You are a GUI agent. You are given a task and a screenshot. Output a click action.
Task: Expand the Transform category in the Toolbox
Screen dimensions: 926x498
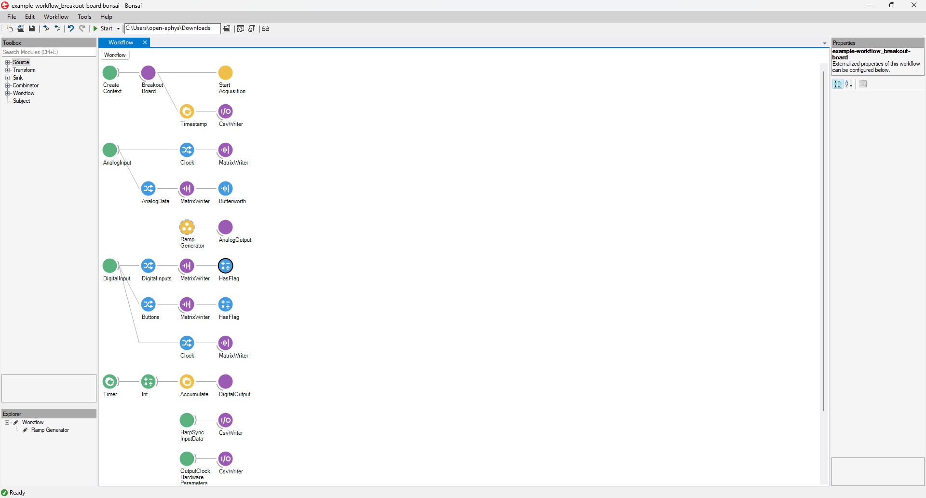[7, 70]
